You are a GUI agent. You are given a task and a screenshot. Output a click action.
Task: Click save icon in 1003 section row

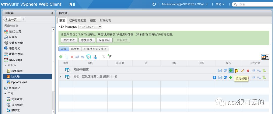click(220, 78)
